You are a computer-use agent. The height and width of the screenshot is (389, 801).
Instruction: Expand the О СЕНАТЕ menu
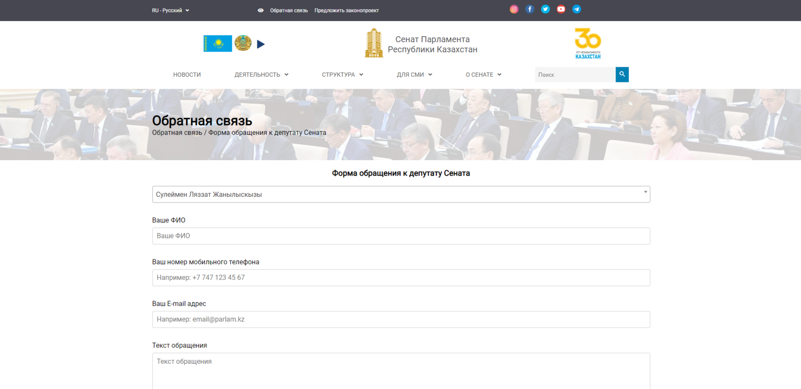click(483, 75)
